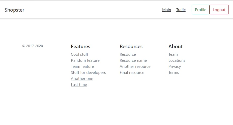Screen dimensions: 233x125
Task: Open Stuff for developers link
Action: click(x=88, y=73)
